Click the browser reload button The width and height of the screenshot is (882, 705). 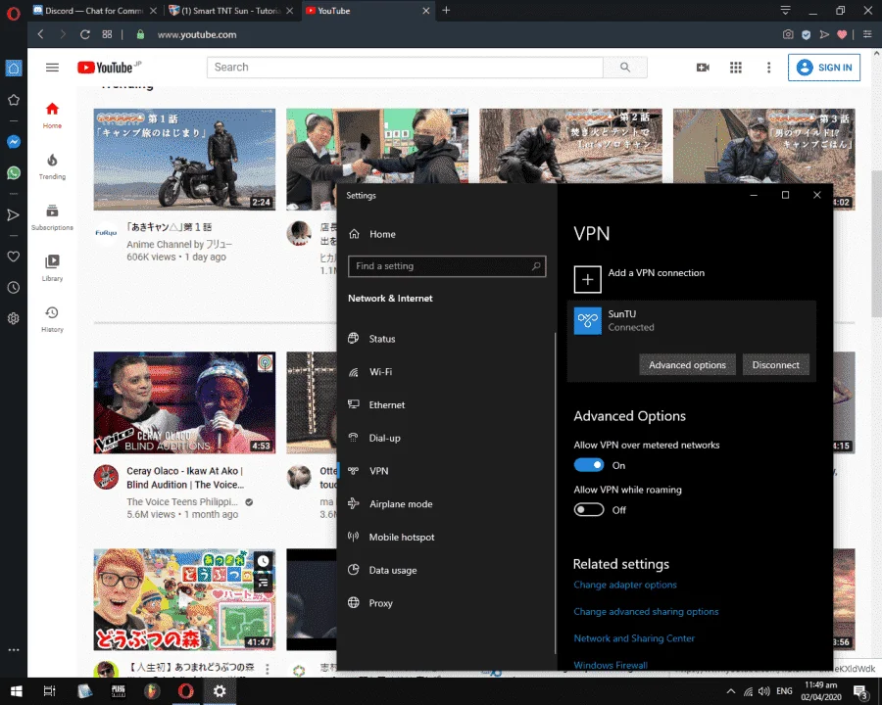tap(85, 34)
